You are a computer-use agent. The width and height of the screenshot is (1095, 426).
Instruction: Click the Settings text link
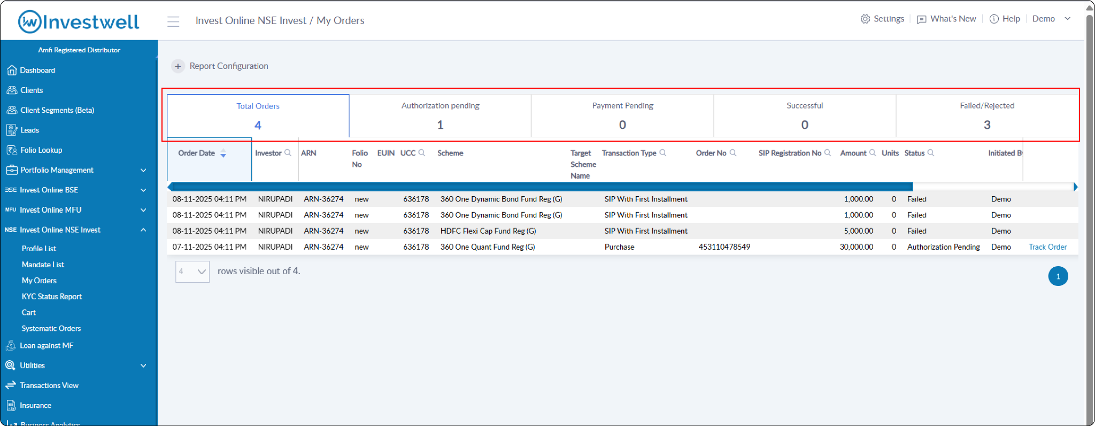pyautogui.click(x=889, y=19)
